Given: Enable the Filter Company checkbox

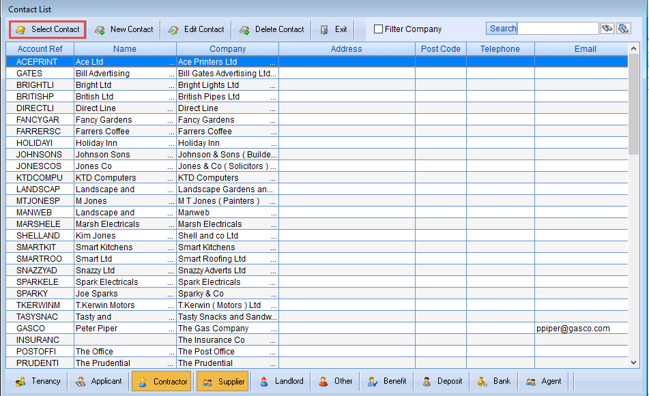Looking at the screenshot, I should tap(378, 29).
